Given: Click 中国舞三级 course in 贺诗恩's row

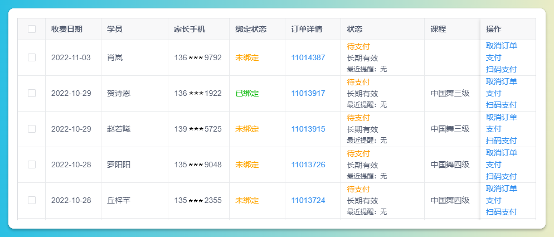Looking at the screenshot, I should point(450,93).
